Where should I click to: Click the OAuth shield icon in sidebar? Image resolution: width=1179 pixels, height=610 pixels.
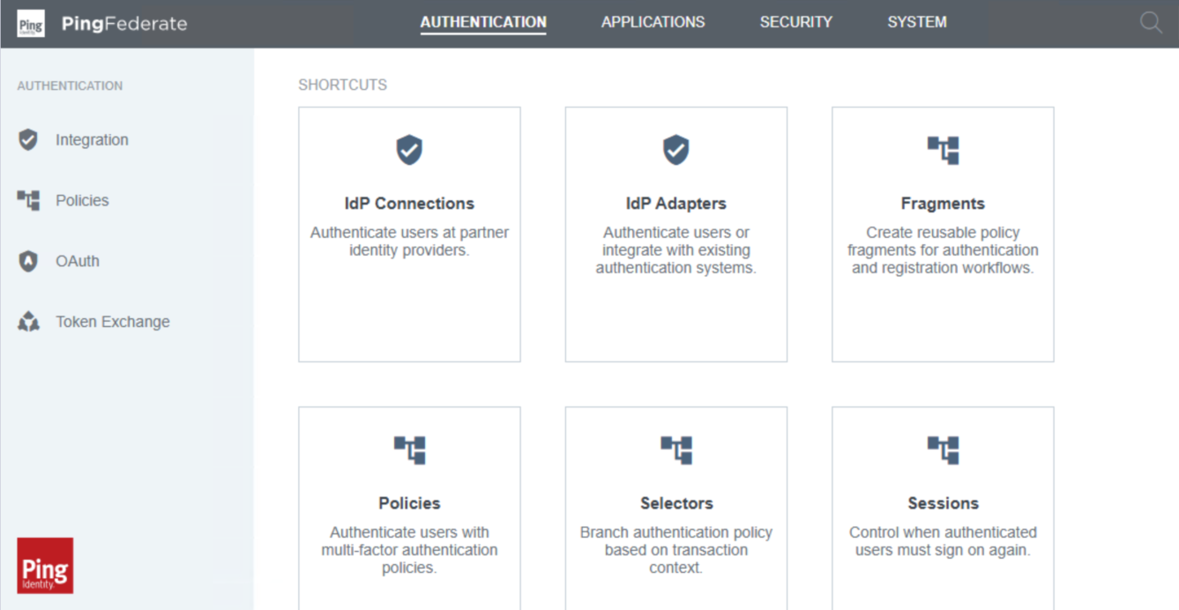click(28, 261)
